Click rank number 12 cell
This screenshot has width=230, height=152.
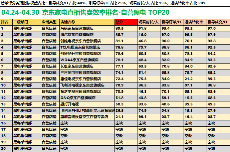click(x=6, y=98)
